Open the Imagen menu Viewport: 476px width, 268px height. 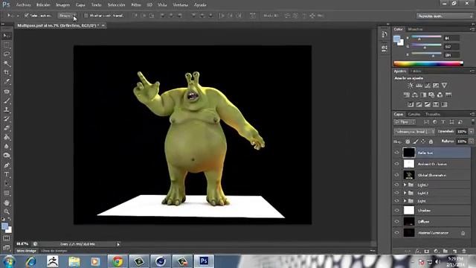click(x=62, y=5)
